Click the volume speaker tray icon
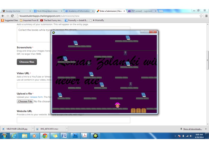 191,136
